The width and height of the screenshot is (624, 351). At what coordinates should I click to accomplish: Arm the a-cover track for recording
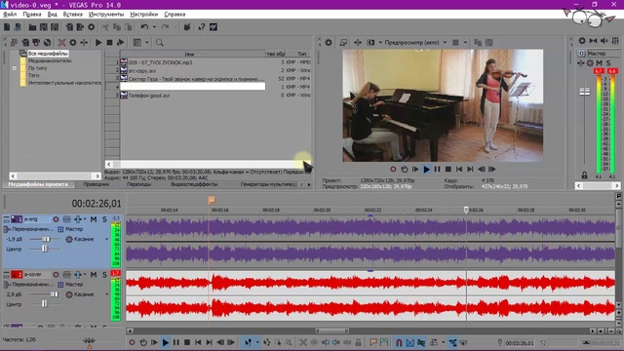click(x=56, y=275)
